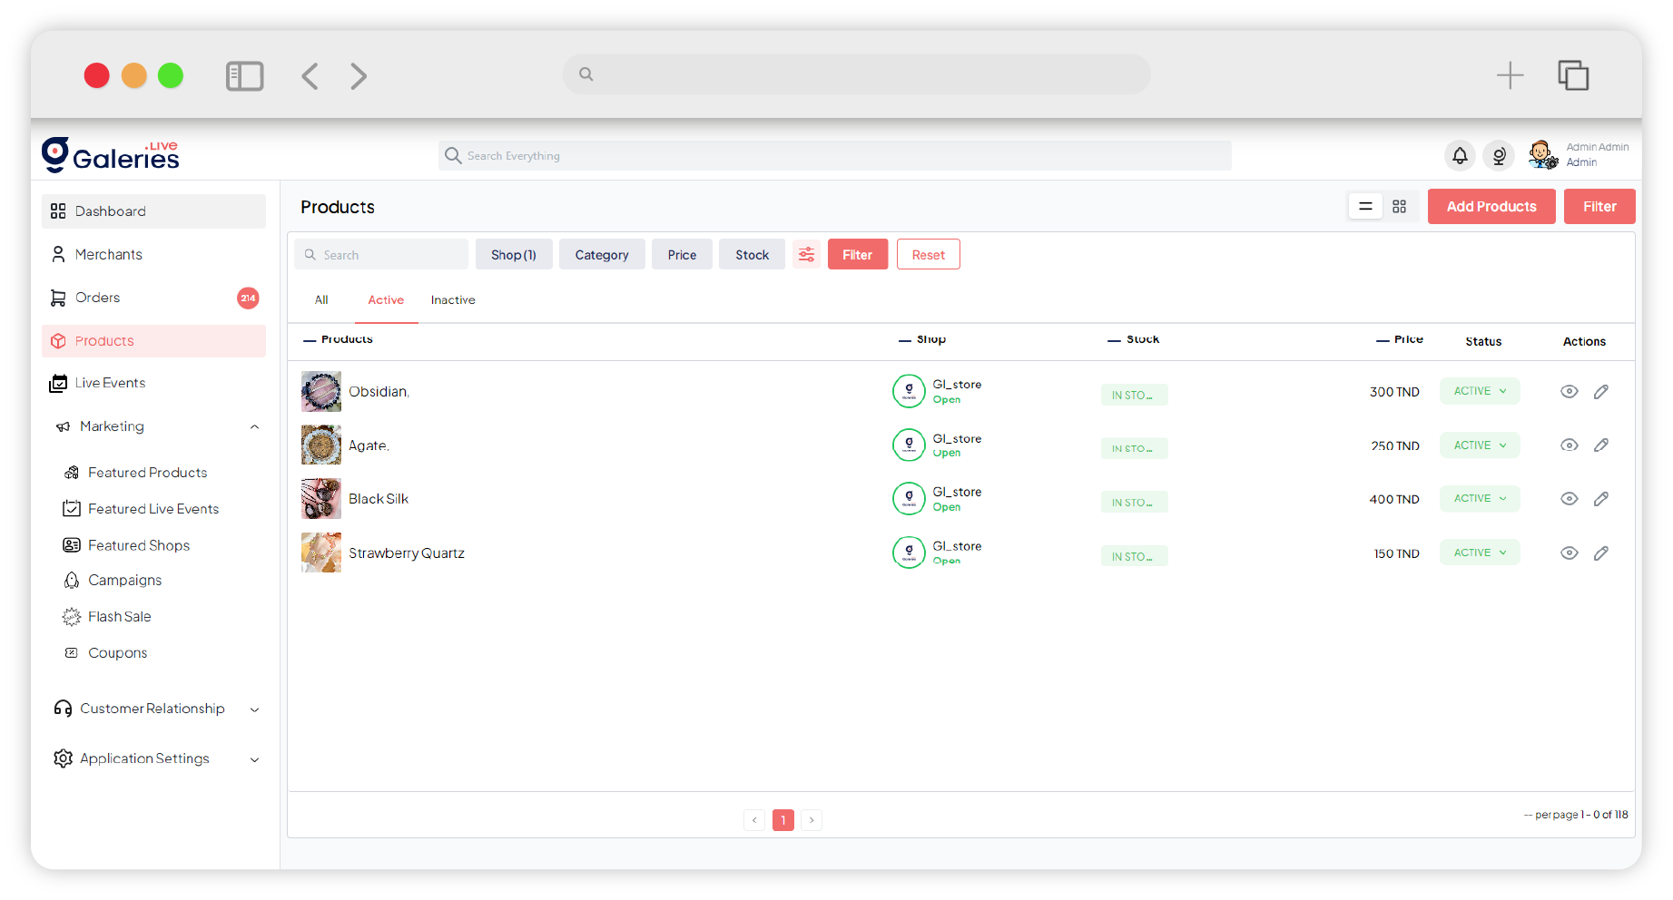This screenshot has width=1673, height=900.
Task: Click pencil icon for Strawberry Quartz
Action: [1600, 553]
